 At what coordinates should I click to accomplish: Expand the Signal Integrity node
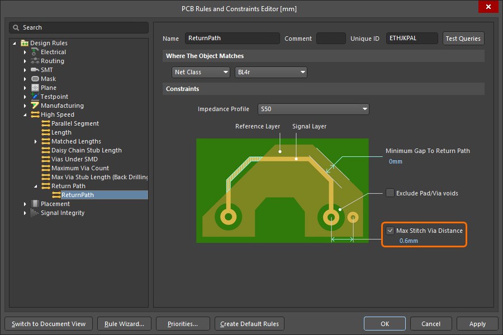(x=25, y=213)
